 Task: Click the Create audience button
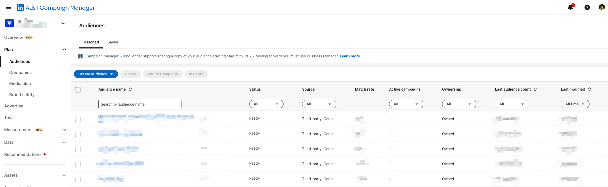point(96,74)
